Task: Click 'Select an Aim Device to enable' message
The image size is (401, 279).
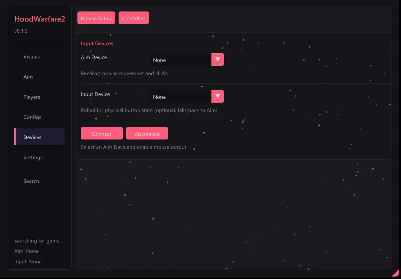Action: 134,147
